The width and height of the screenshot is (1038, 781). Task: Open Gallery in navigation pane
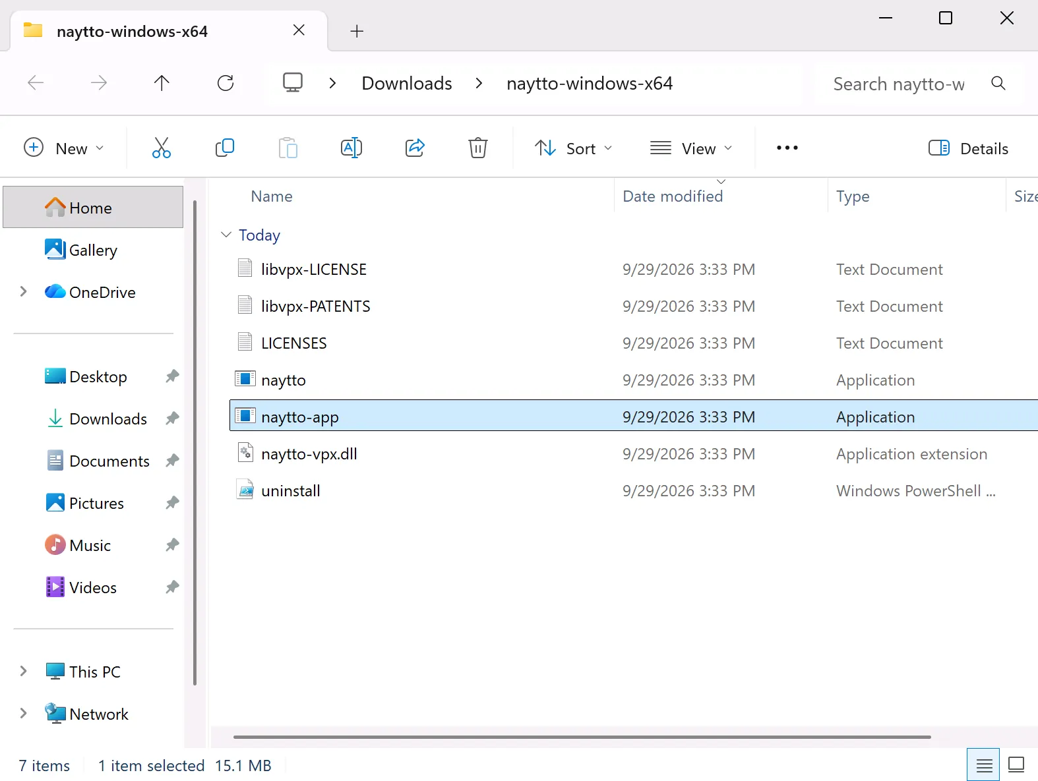(x=93, y=250)
